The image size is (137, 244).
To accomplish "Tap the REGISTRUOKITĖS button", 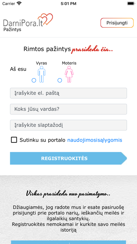I will 68,158.
